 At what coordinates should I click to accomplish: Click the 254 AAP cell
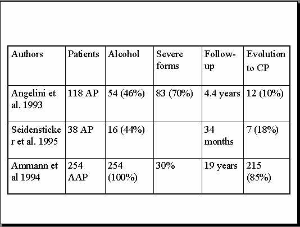click(x=85, y=176)
